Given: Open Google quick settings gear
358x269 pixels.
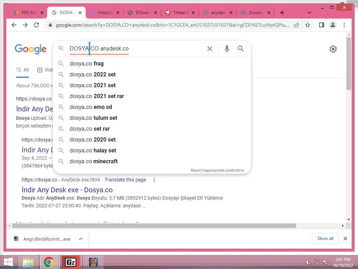Looking at the screenshot, I should coord(333,49).
